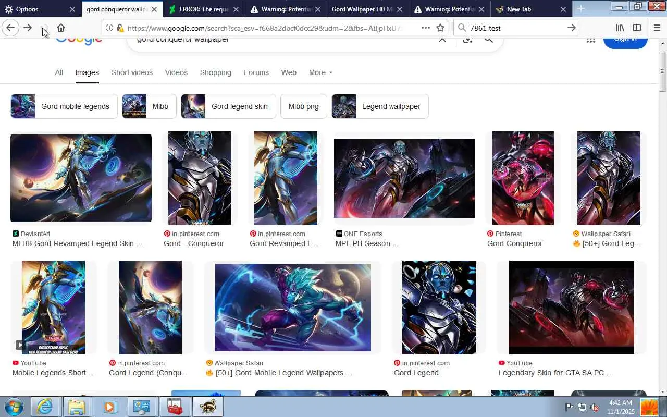Open the page actions three-dot menu

[x=426, y=28]
